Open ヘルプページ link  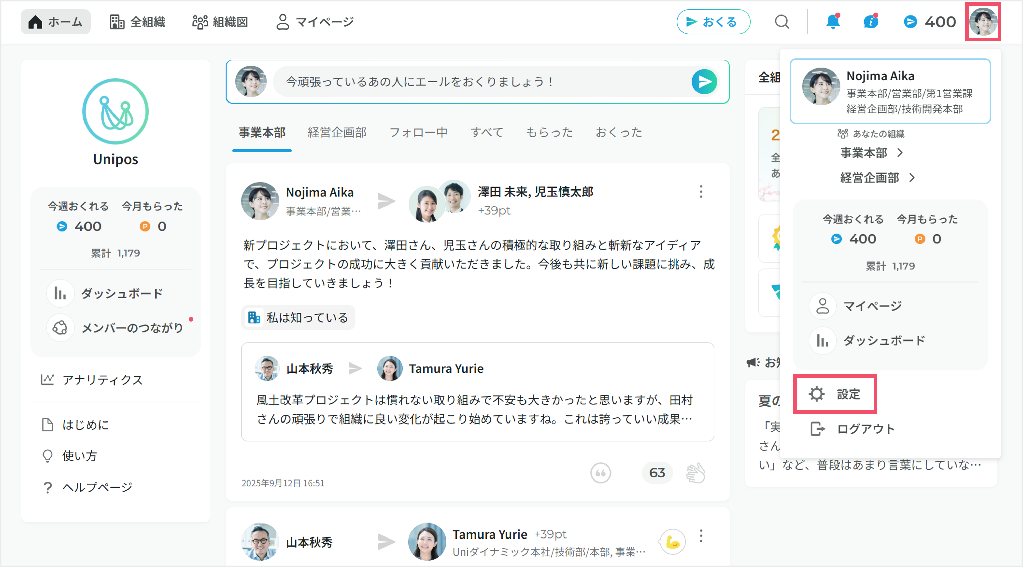[x=87, y=487]
